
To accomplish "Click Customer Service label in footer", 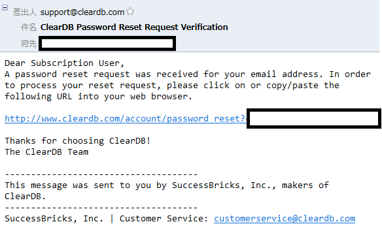I will 164,218.
